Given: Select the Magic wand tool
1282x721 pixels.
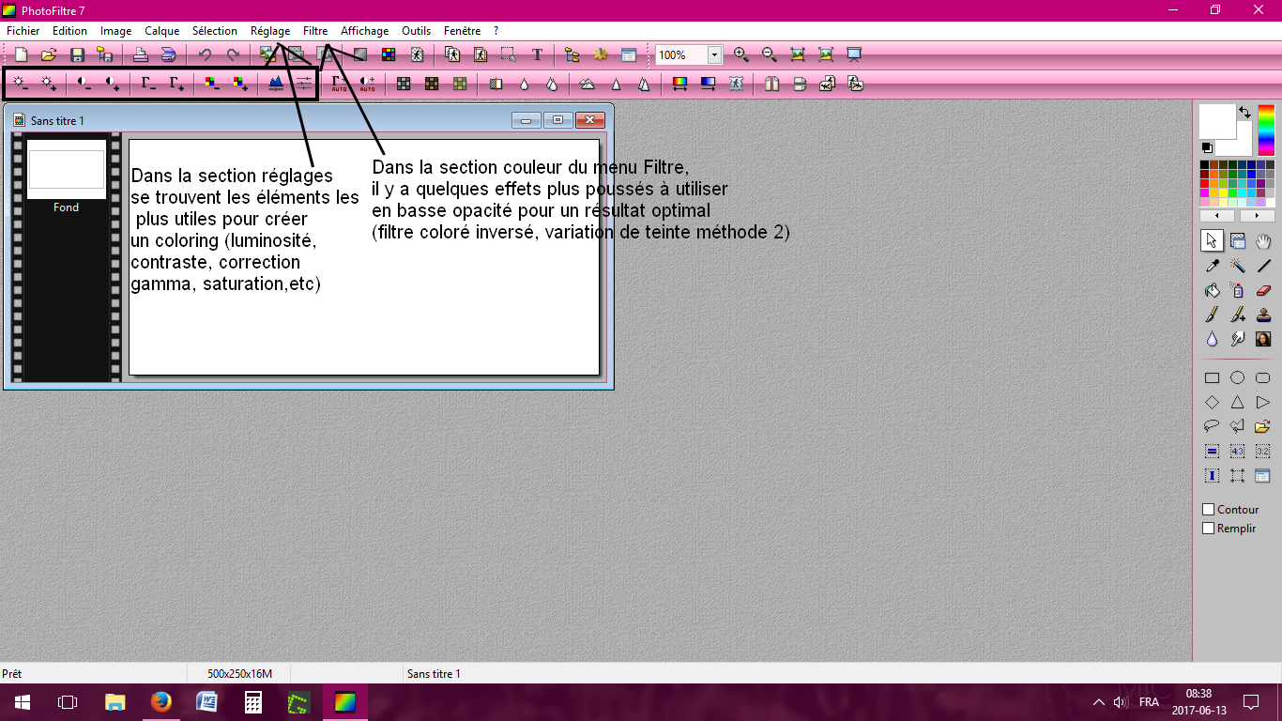Looking at the screenshot, I should pos(1237,266).
